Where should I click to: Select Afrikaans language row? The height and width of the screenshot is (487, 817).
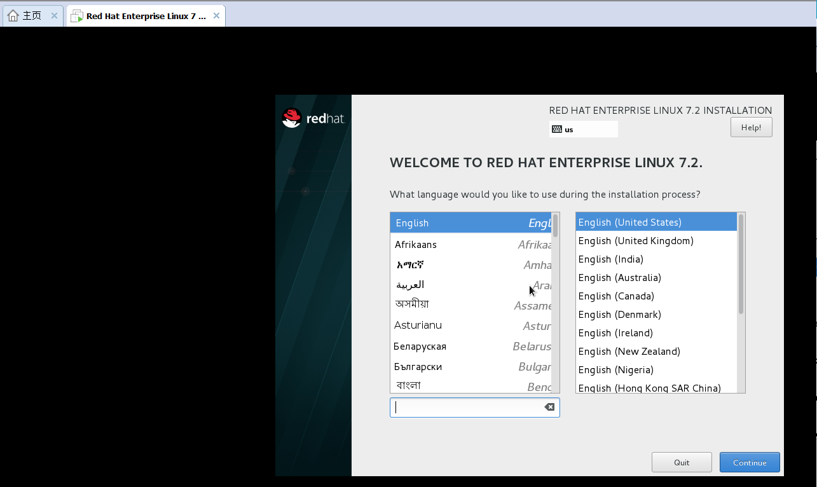(470, 244)
